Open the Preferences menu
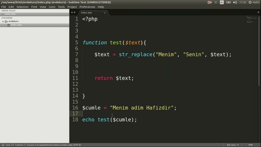This screenshot has height=147, width=261. click(x=87, y=7)
